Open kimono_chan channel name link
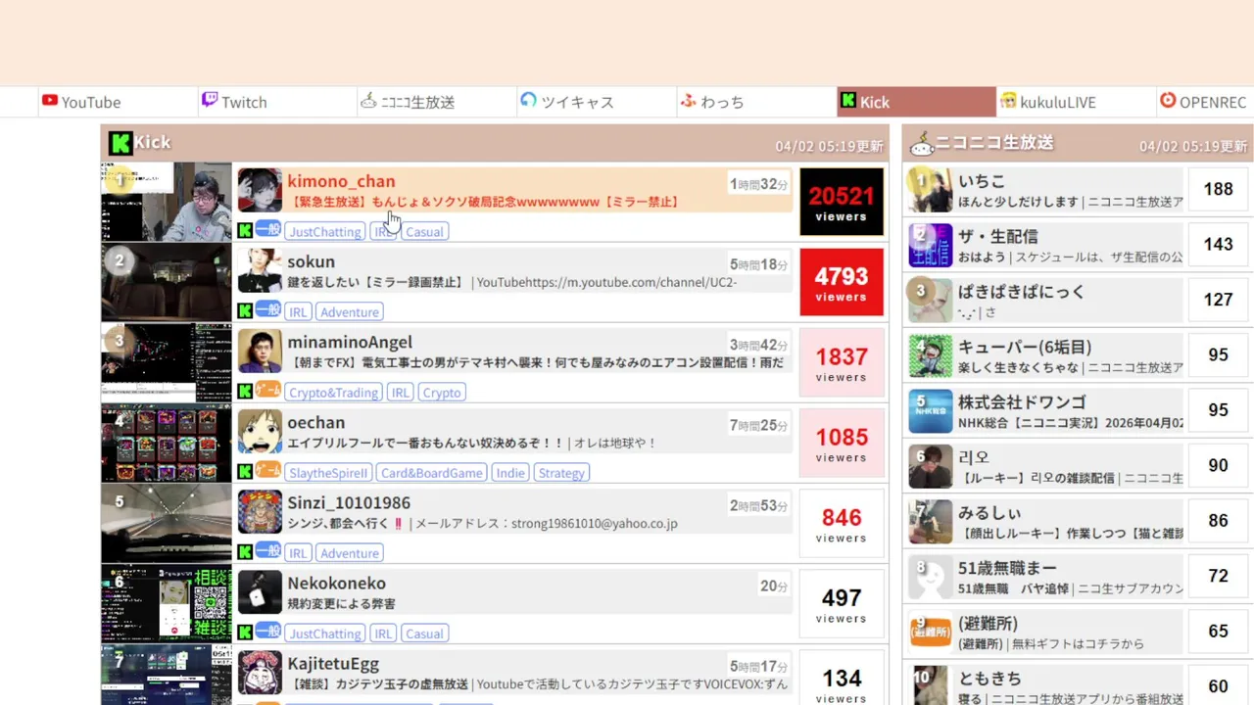The image size is (1254, 705). [x=341, y=181]
